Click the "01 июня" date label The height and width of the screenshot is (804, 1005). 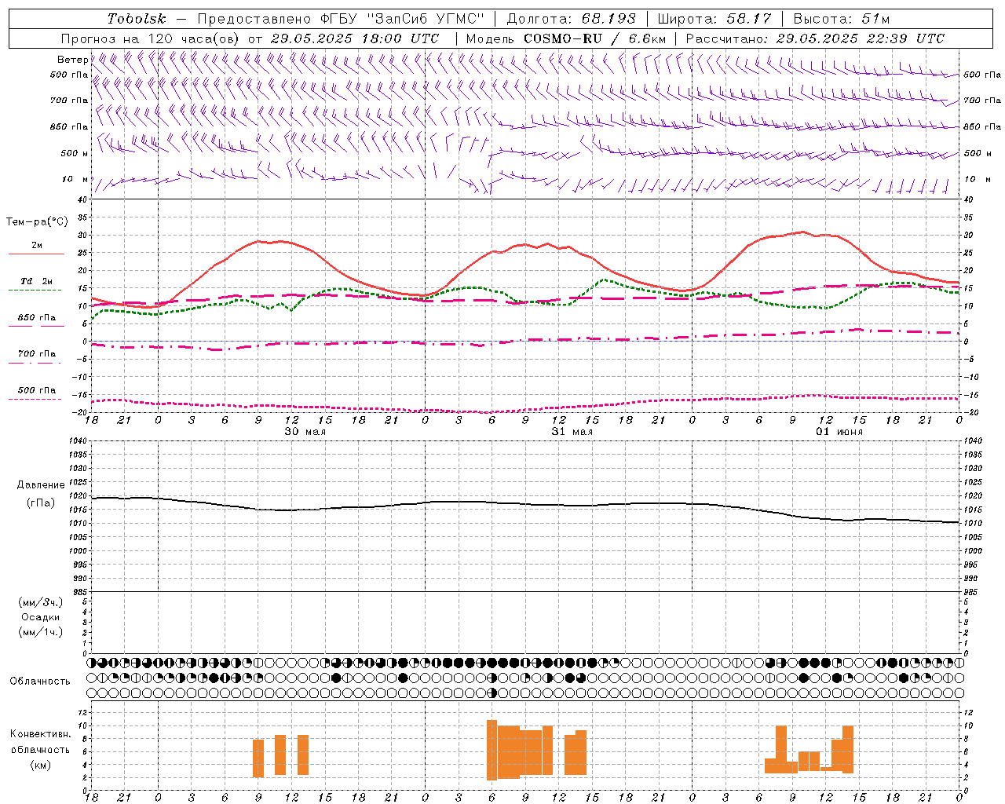[x=839, y=431]
